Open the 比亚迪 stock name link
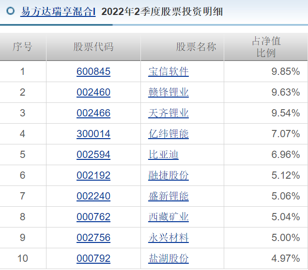Screen dimensions: 308x270 point(163,155)
